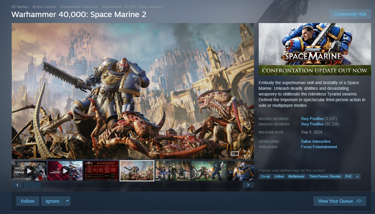Click the thumbnail strip scrollbar handle

pos(32,185)
